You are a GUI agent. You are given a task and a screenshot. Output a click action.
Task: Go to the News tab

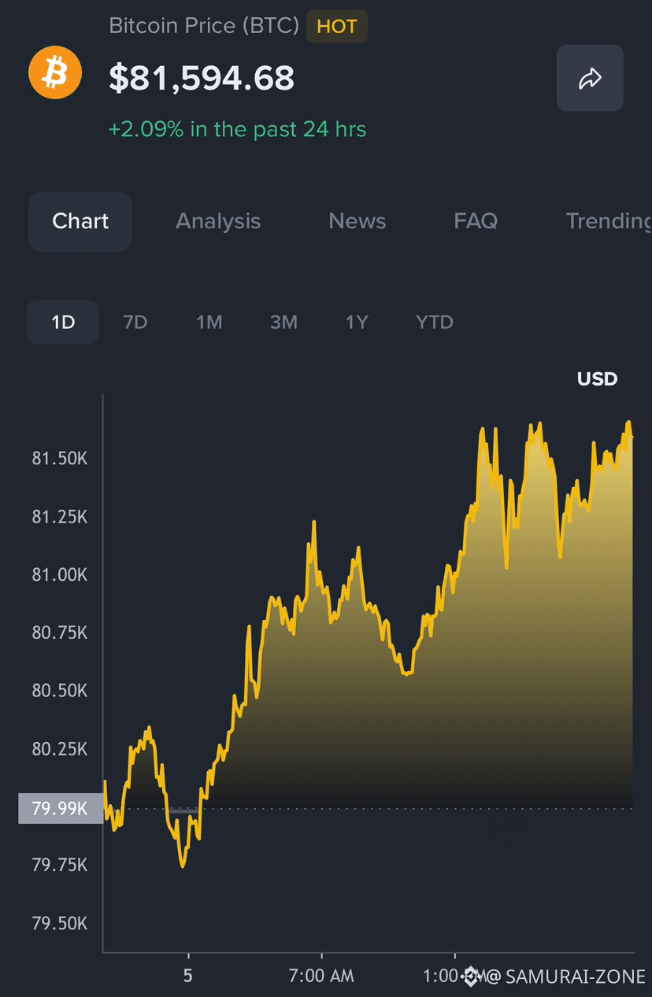point(357,221)
